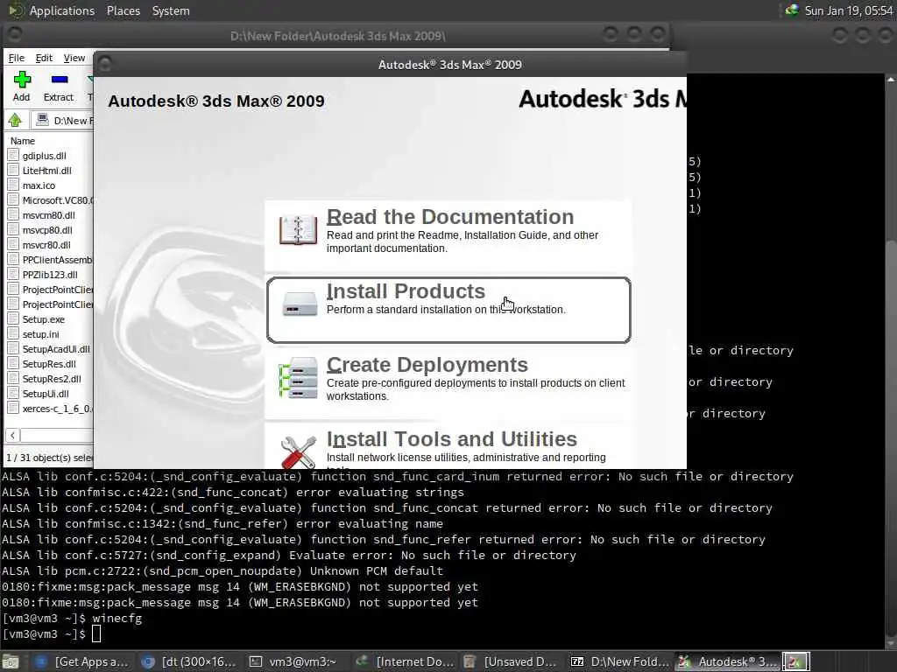Select gdiplus.dll in file list
897x672 pixels.
tap(44, 156)
